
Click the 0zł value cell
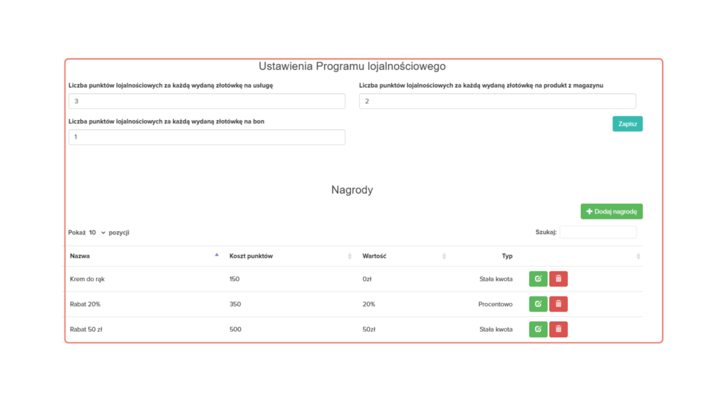[367, 279]
